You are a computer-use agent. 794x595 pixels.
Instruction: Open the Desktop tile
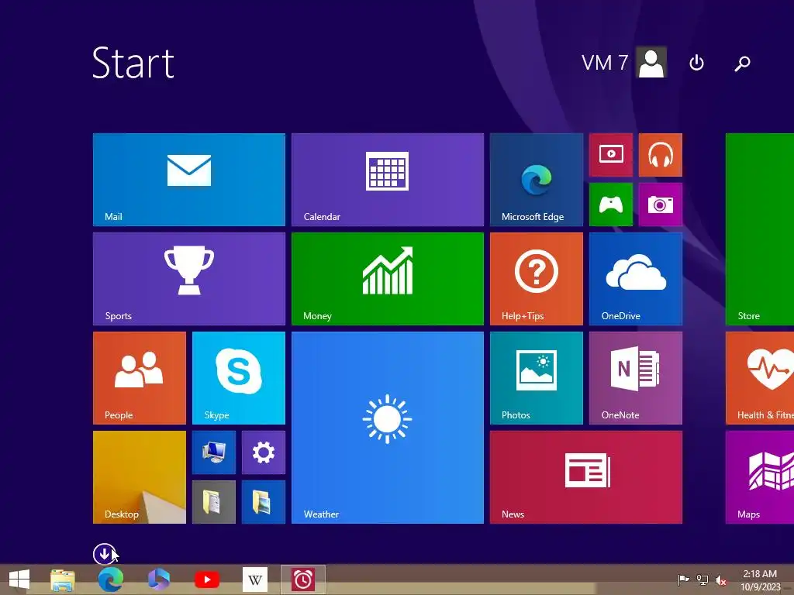pos(140,477)
